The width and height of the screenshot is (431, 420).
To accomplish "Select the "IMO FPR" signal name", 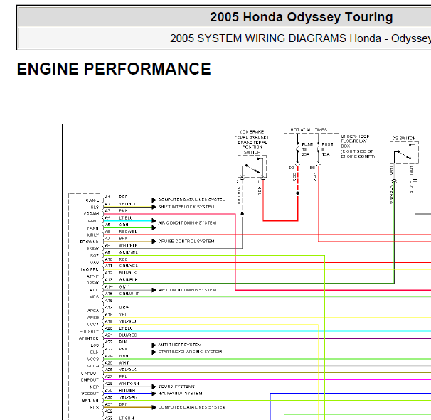I will [x=90, y=269].
